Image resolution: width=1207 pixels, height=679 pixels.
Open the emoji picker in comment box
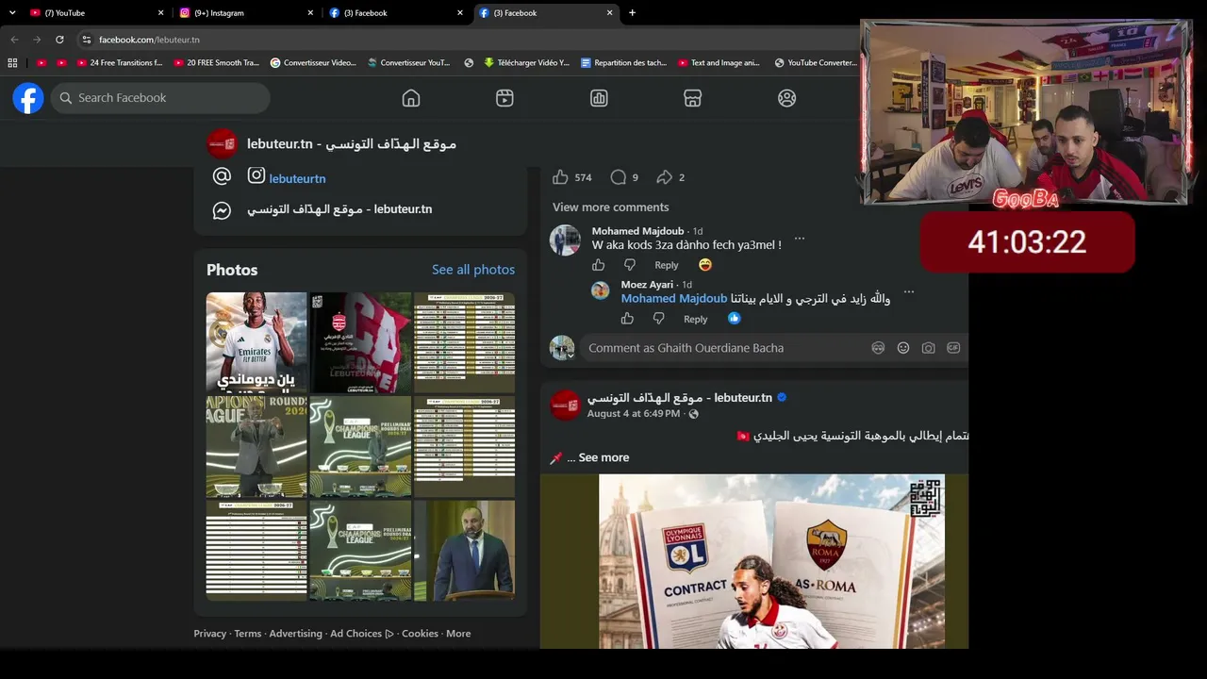click(x=903, y=348)
